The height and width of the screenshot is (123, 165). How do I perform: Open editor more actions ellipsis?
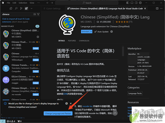pos(161,8)
